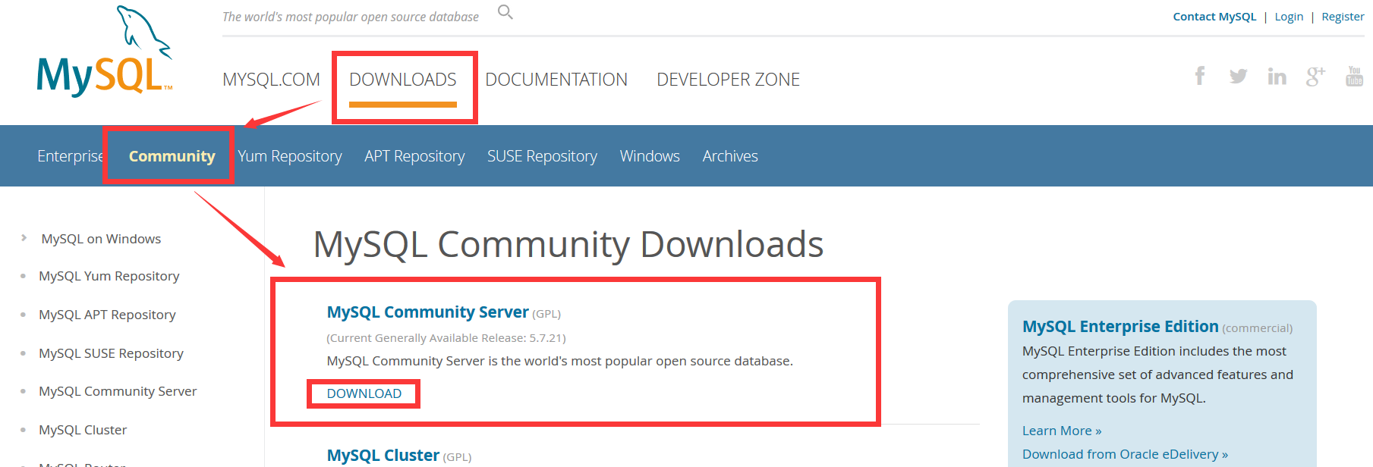Open the Google Plus icon
Screen dimensions: 1373x467
(x=1315, y=76)
